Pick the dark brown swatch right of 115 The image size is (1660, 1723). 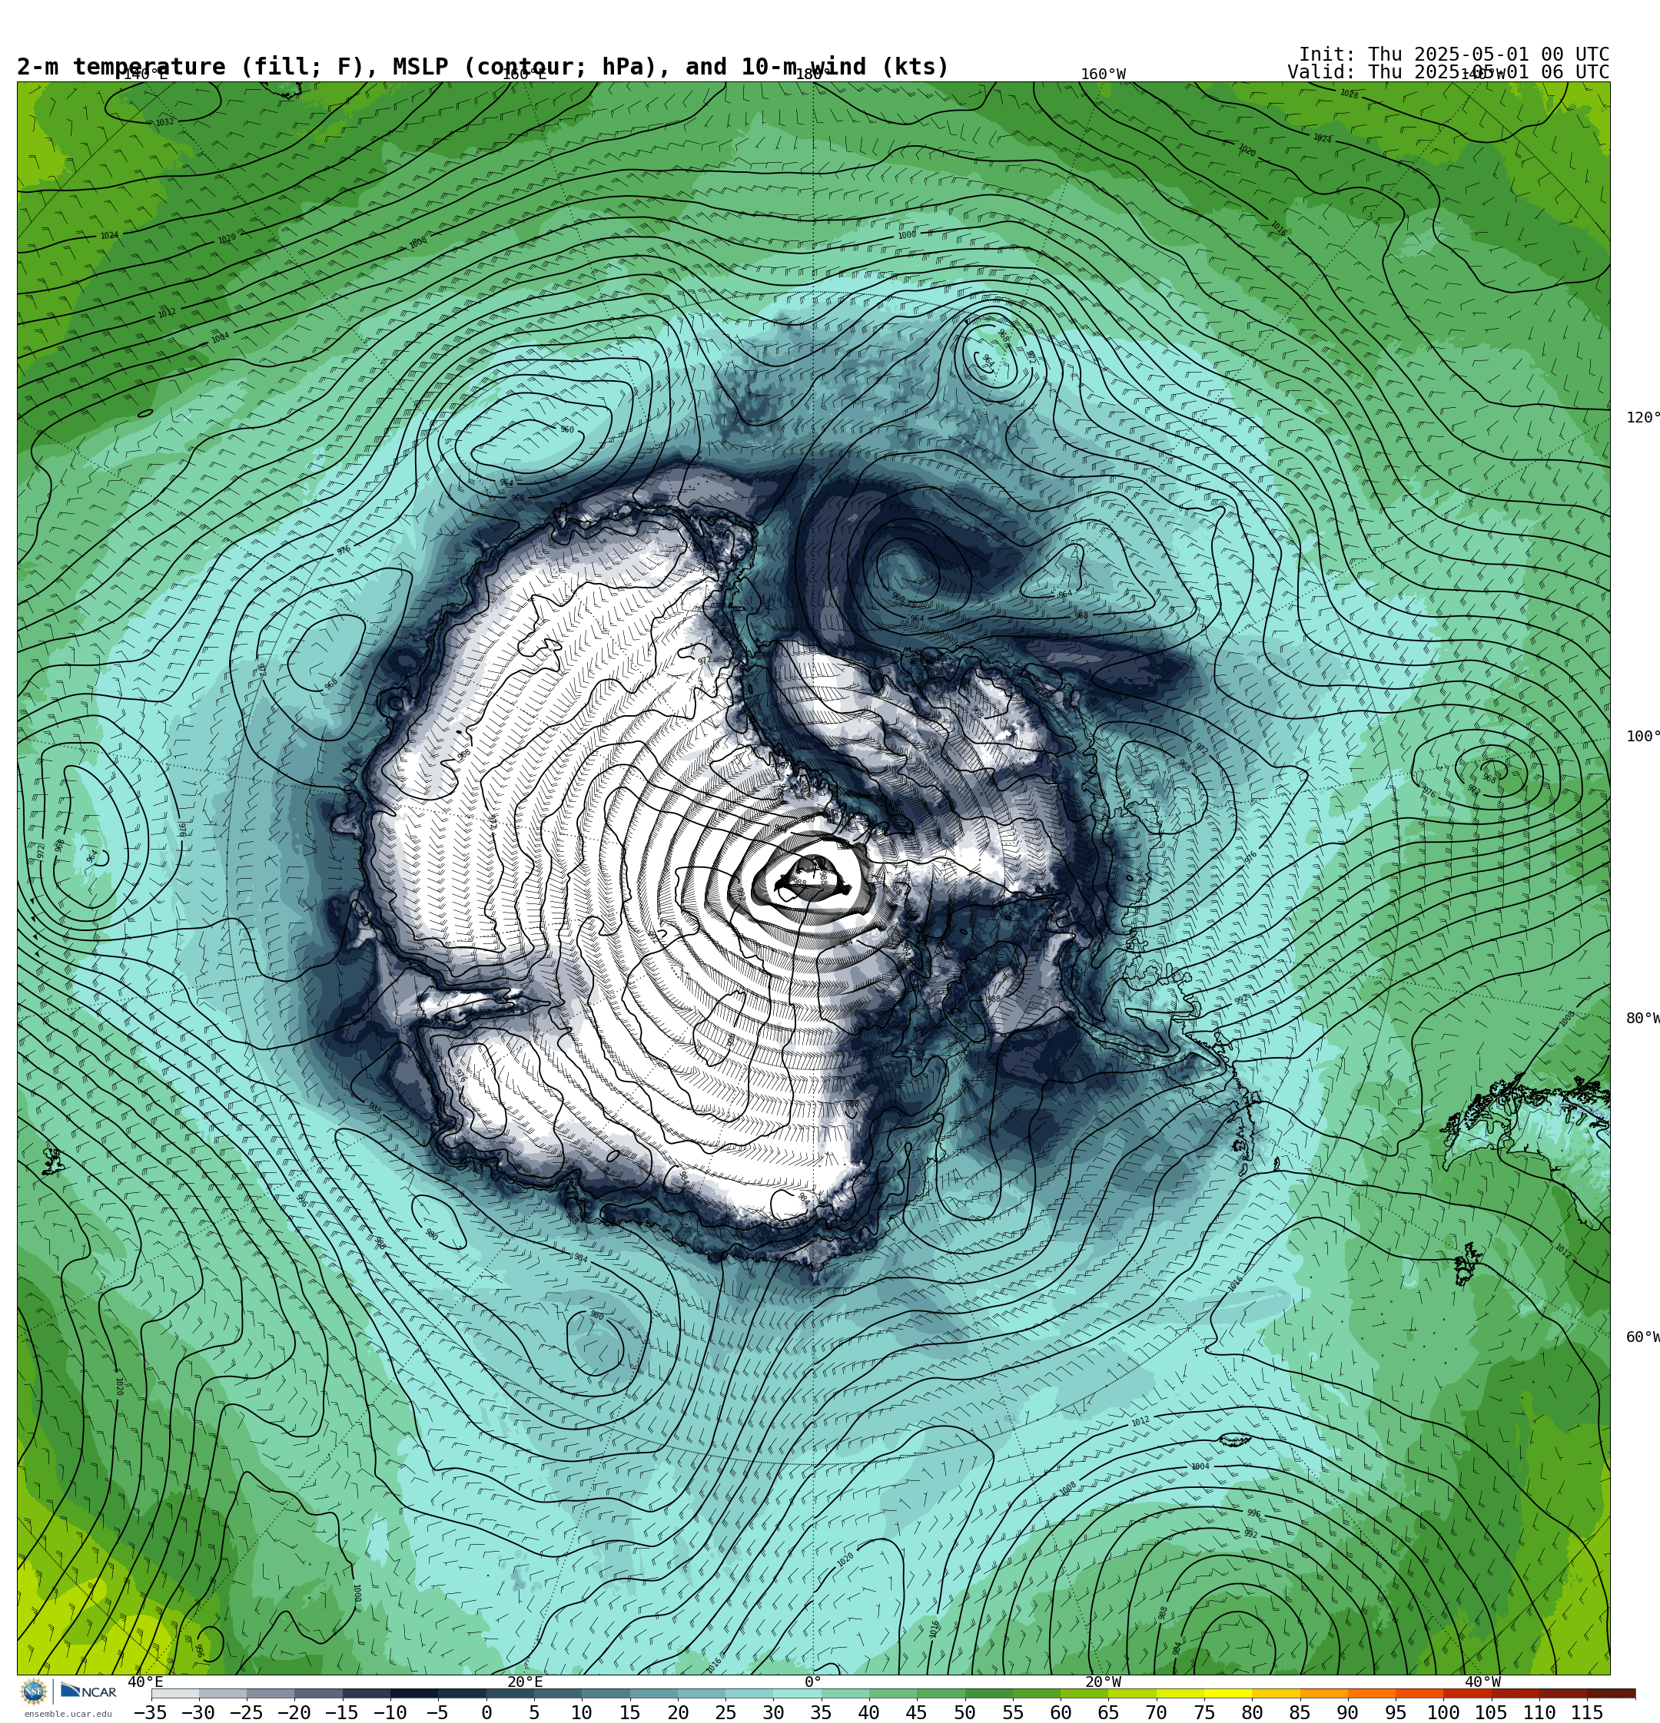tap(1611, 1693)
